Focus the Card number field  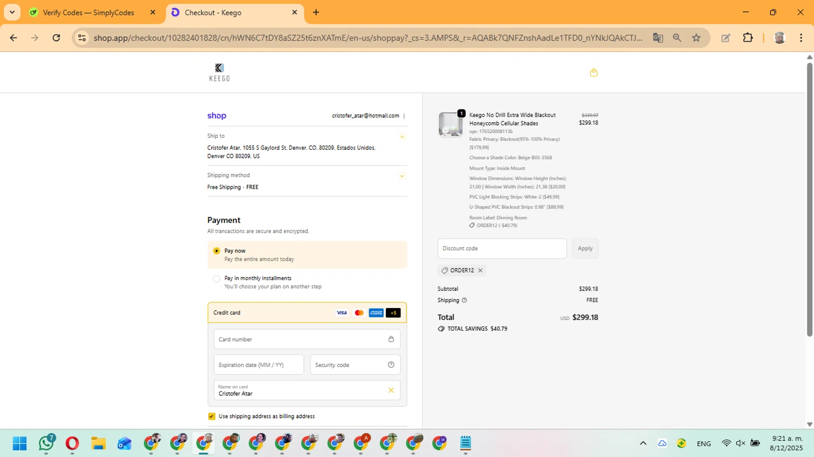(307, 339)
